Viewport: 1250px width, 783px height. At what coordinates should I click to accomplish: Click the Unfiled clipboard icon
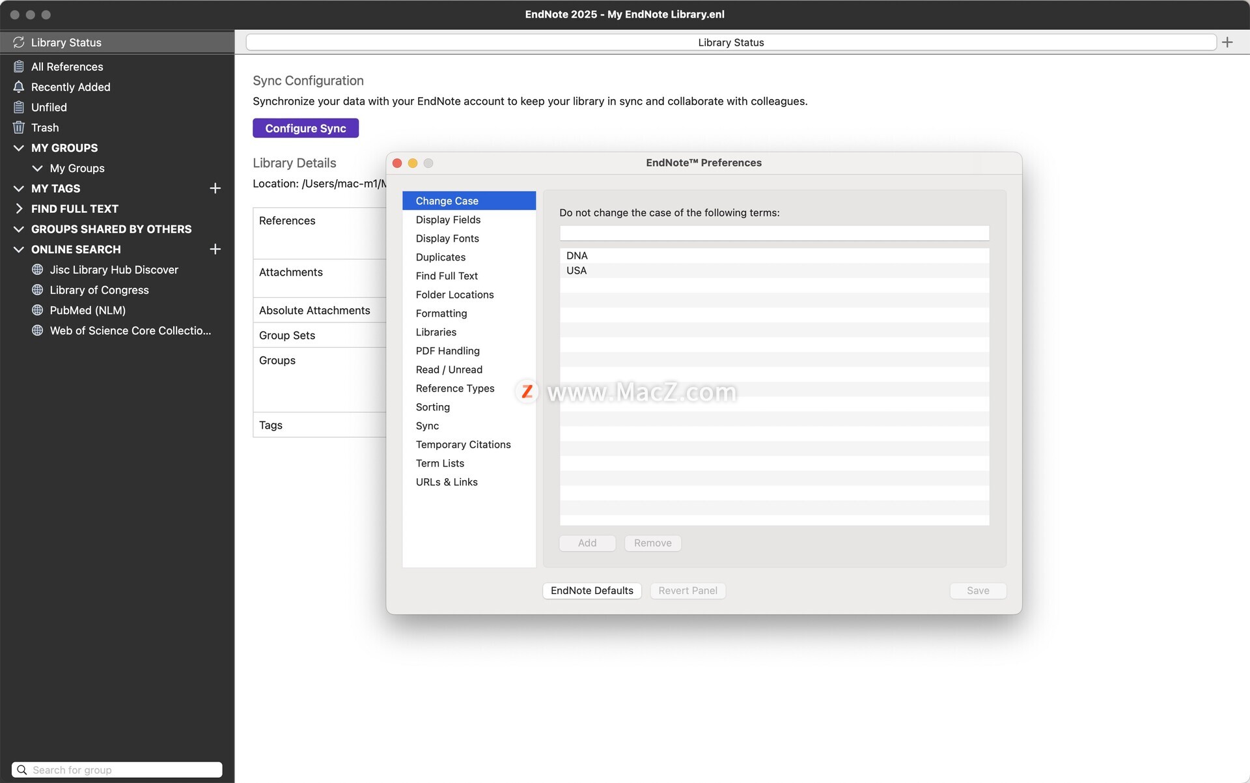click(x=19, y=107)
